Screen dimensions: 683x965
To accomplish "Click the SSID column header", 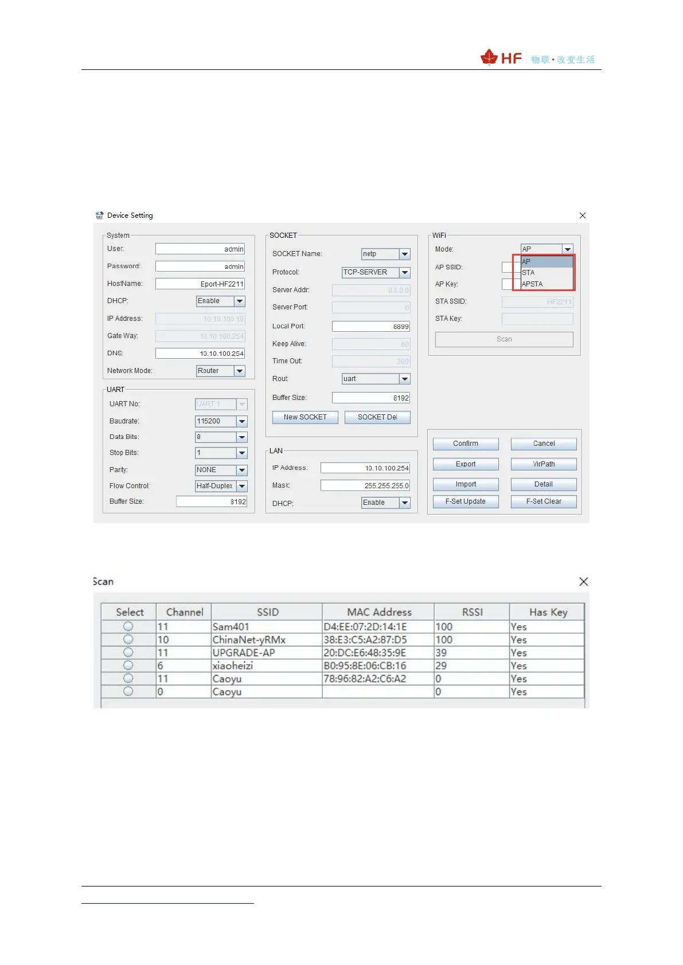I will 267,612.
